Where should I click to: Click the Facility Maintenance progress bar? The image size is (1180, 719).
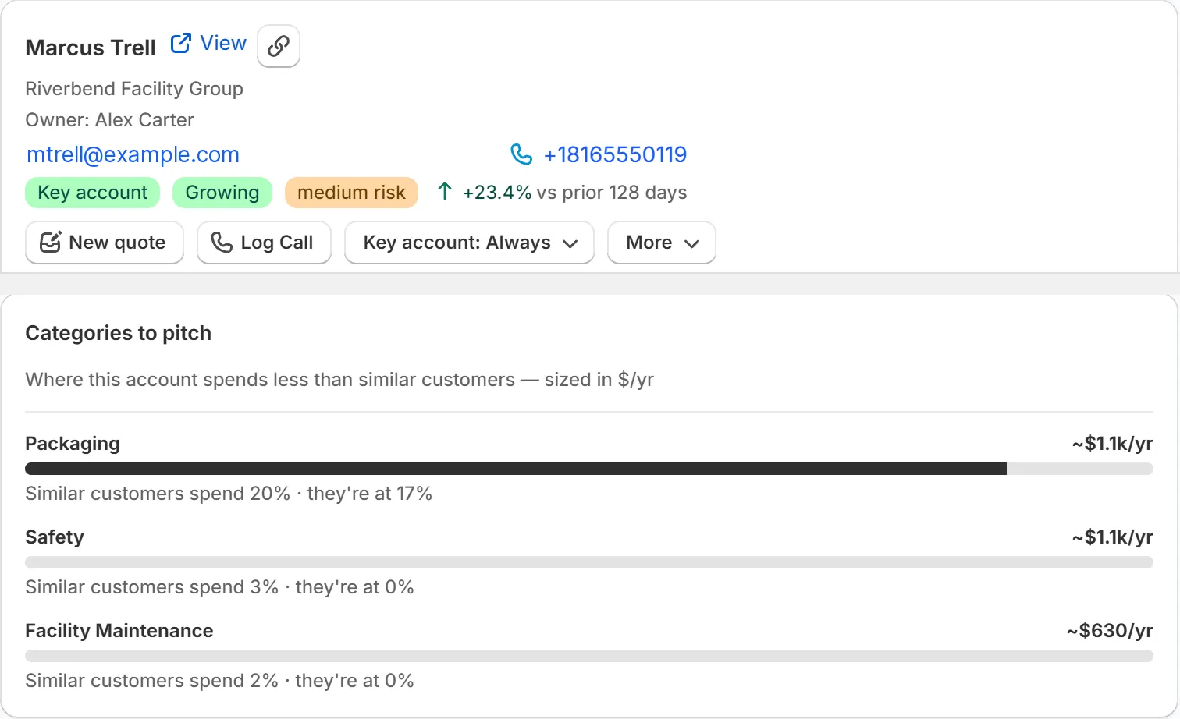(589, 656)
